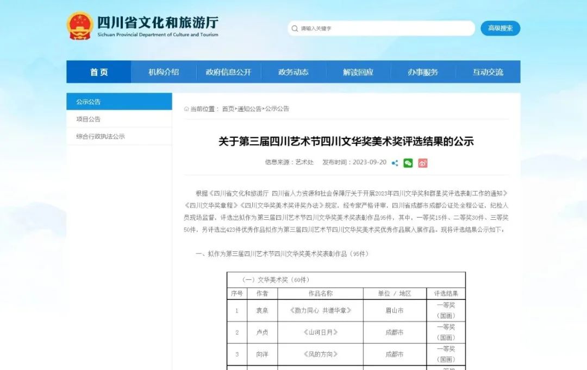Click the 公示公告 breadcrumb link
Image resolution: width=587 pixels, height=370 pixels.
click(x=277, y=109)
